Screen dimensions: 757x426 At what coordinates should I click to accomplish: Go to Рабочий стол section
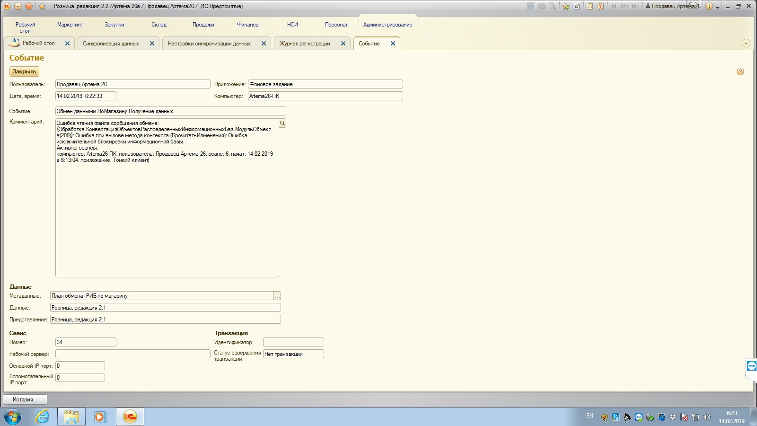coord(25,27)
